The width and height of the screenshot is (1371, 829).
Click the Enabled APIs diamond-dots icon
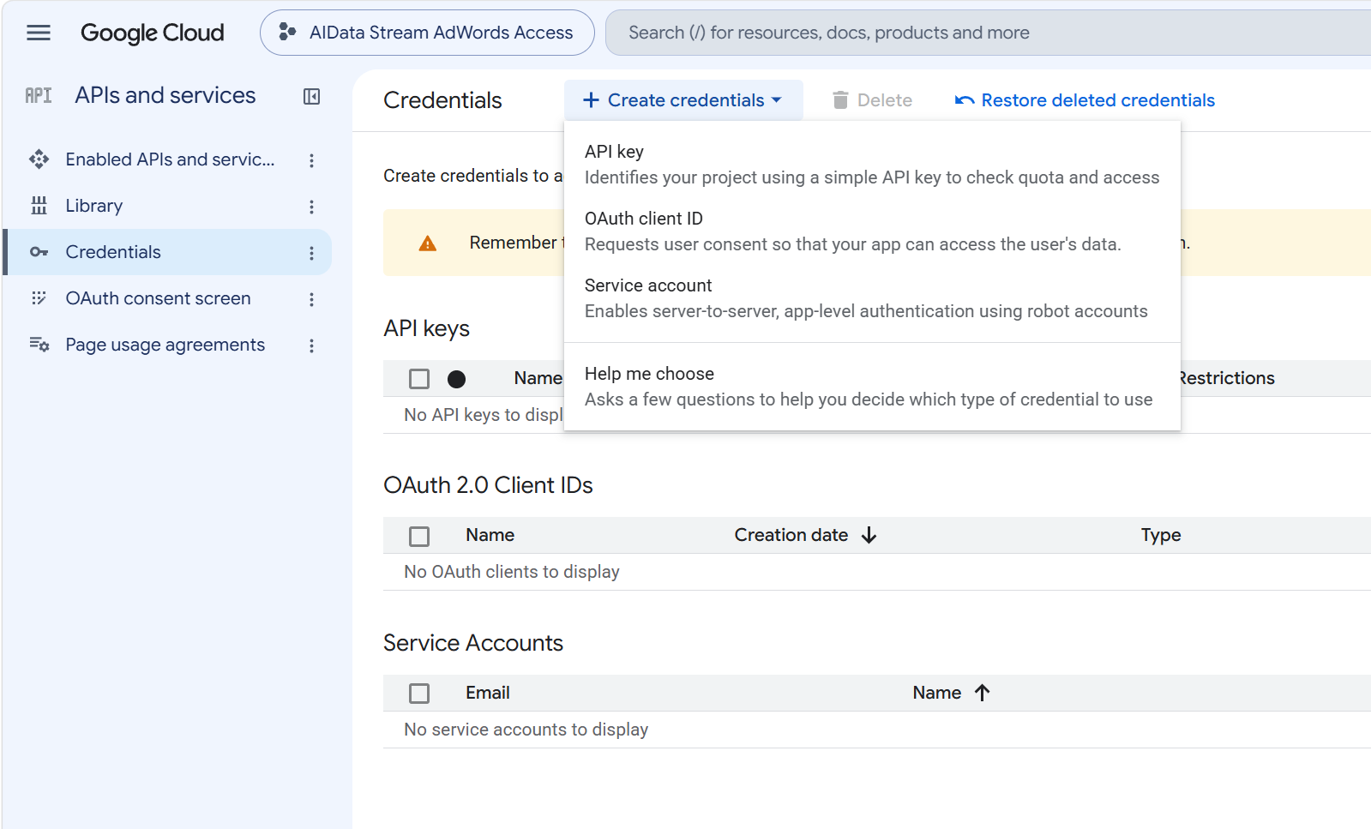(x=39, y=159)
